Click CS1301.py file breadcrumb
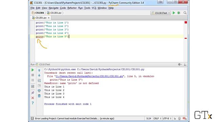The width and height of the screenshot is (217, 122). coord(54,13)
